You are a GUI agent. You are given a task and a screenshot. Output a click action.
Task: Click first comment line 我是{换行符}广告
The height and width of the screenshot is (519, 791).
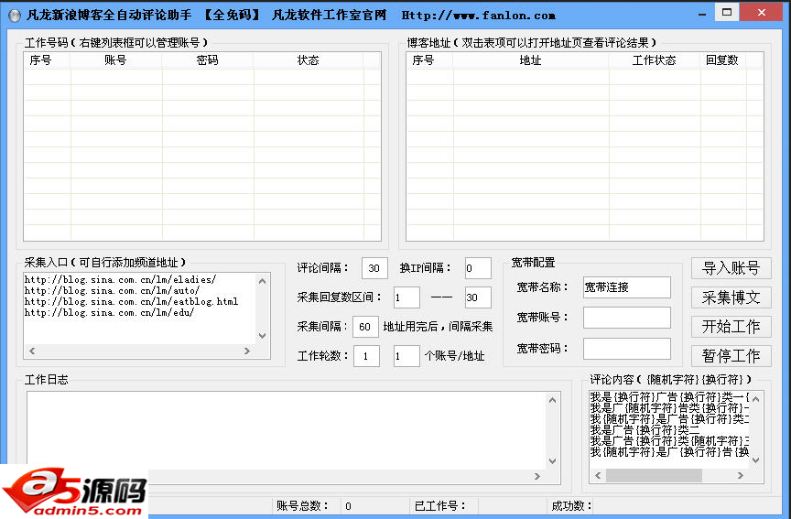tap(669, 397)
